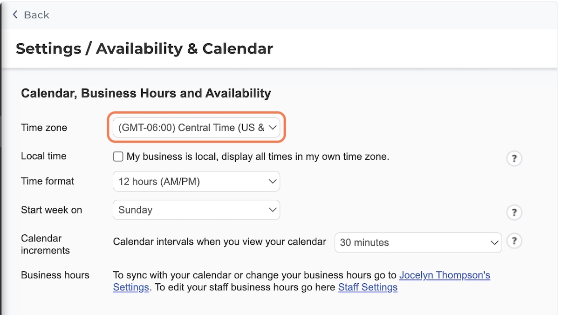Click the Business hours label
The image size is (561, 315).
pos(55,275)
